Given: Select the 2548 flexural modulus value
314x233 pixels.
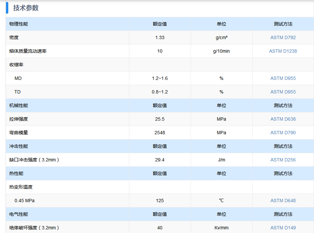Looking at the screenshot, I should 159,133.
